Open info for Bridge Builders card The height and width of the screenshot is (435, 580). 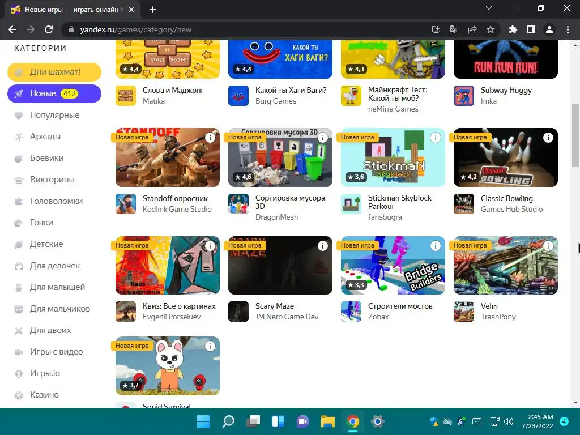(436, 246)
